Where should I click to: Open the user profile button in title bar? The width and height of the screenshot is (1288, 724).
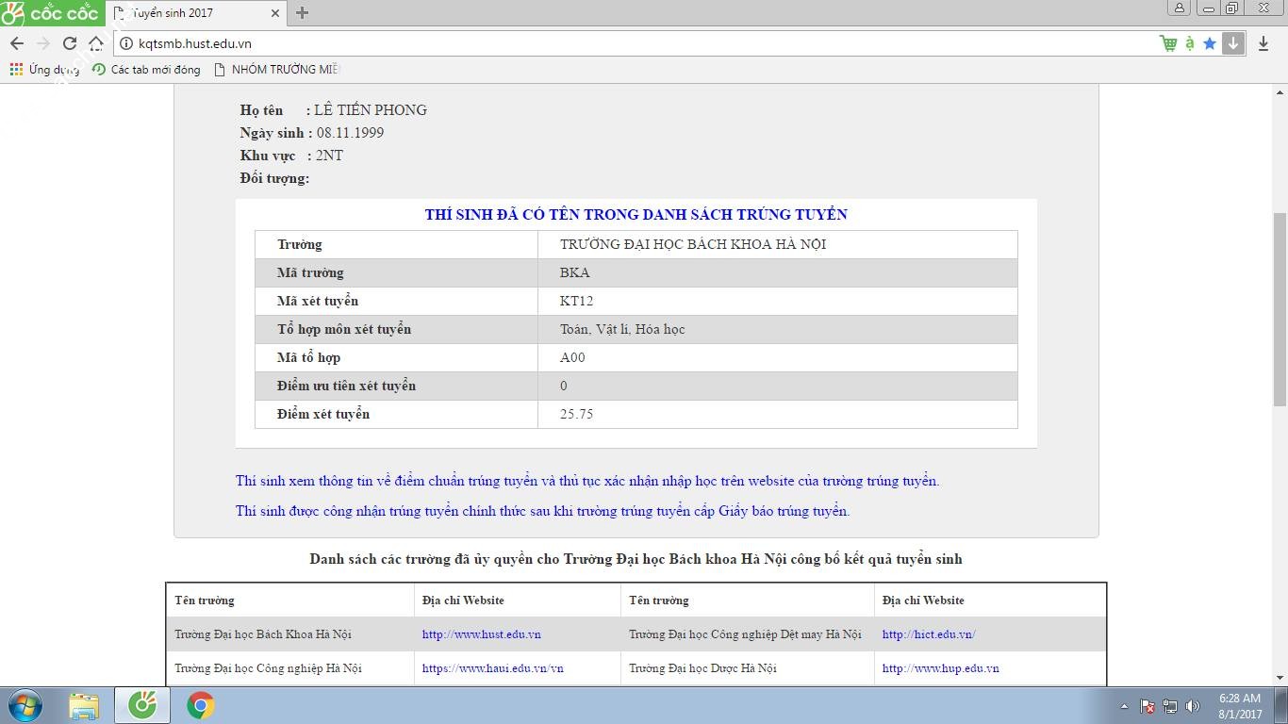1180,8
